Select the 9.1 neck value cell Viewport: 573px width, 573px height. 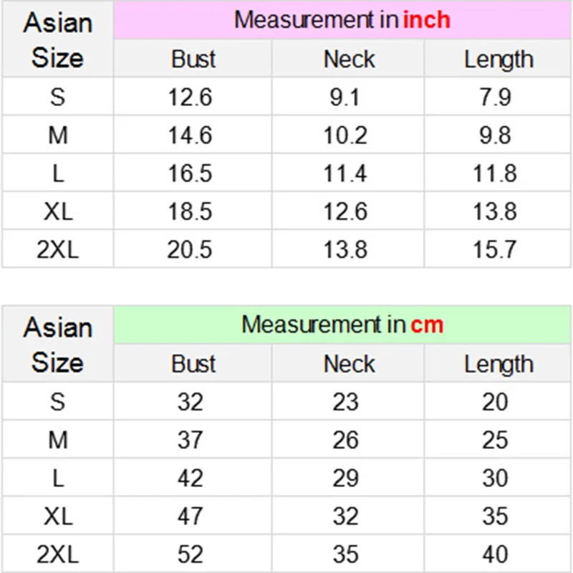[x=345, y=97]
